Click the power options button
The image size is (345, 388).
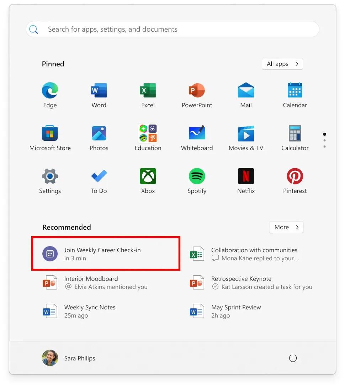(x=292, y=358)
